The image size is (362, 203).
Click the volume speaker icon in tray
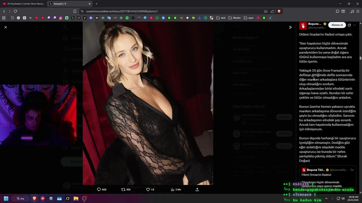(343, 198)
